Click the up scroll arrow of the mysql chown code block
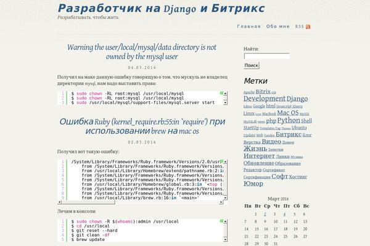This screenshot has height=246, width=370. (x=225, y=93)
